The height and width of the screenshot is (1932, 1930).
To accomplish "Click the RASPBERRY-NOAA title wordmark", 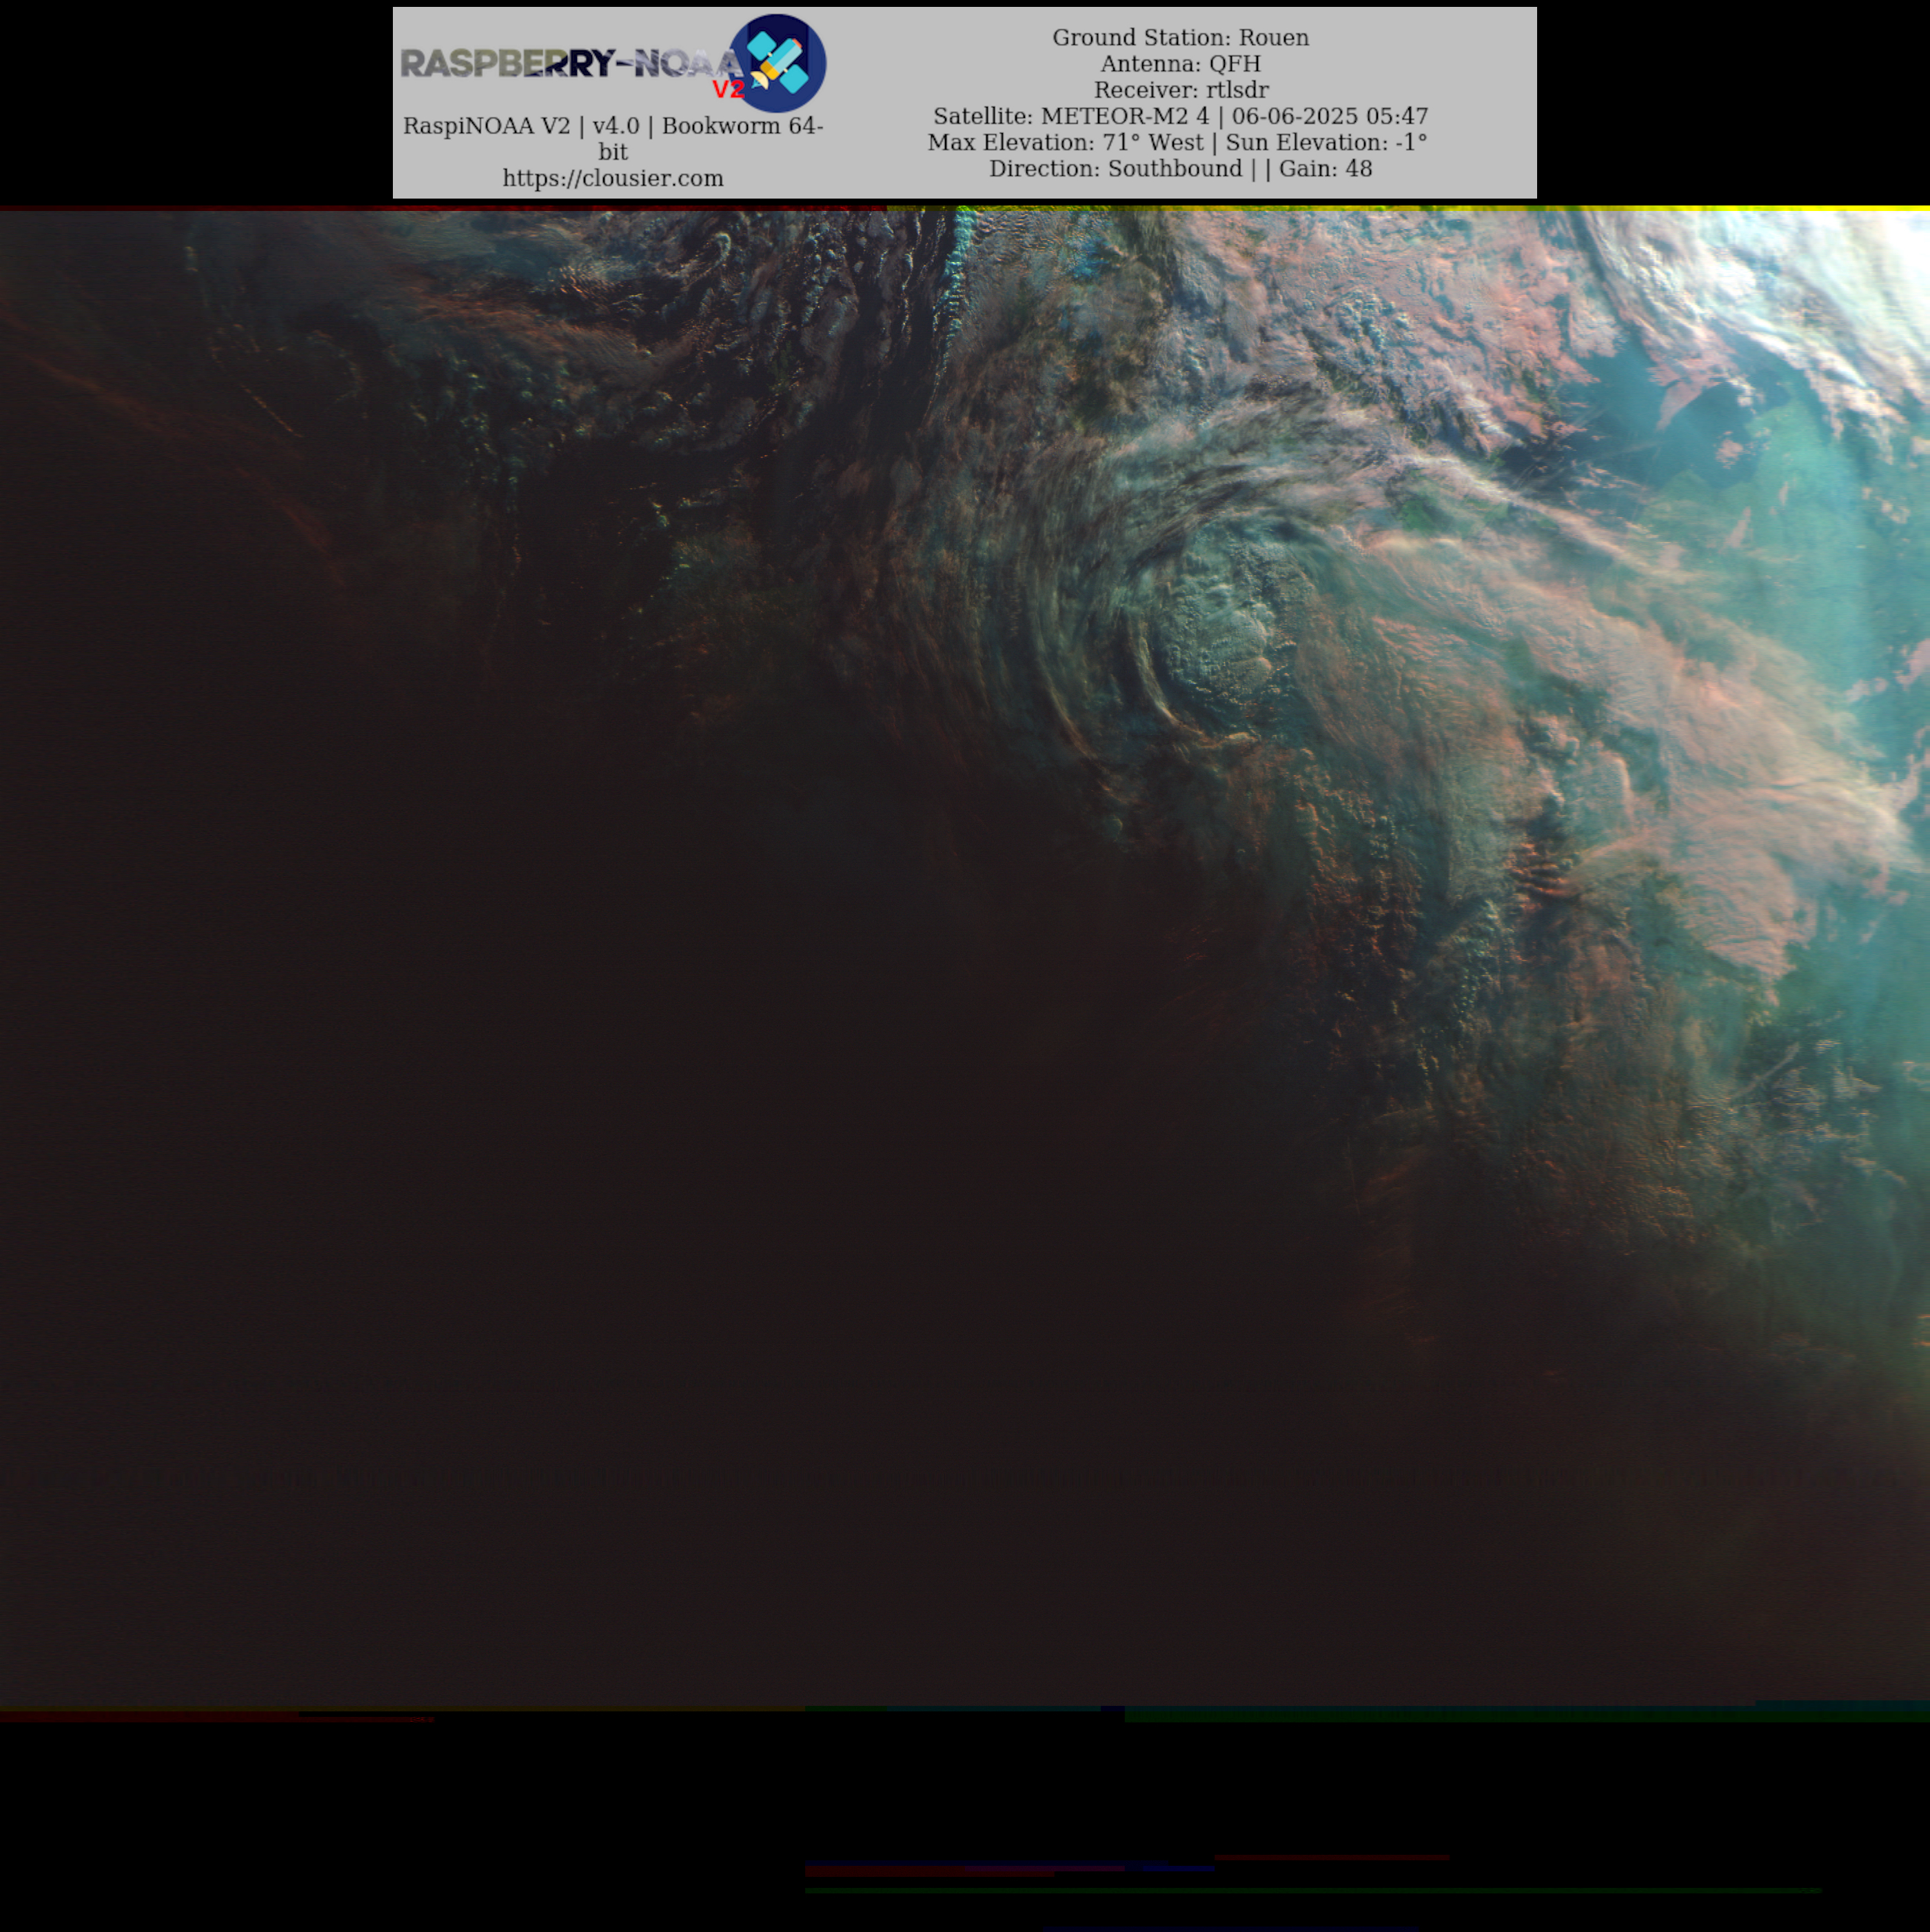I will [x=571, y=64].
